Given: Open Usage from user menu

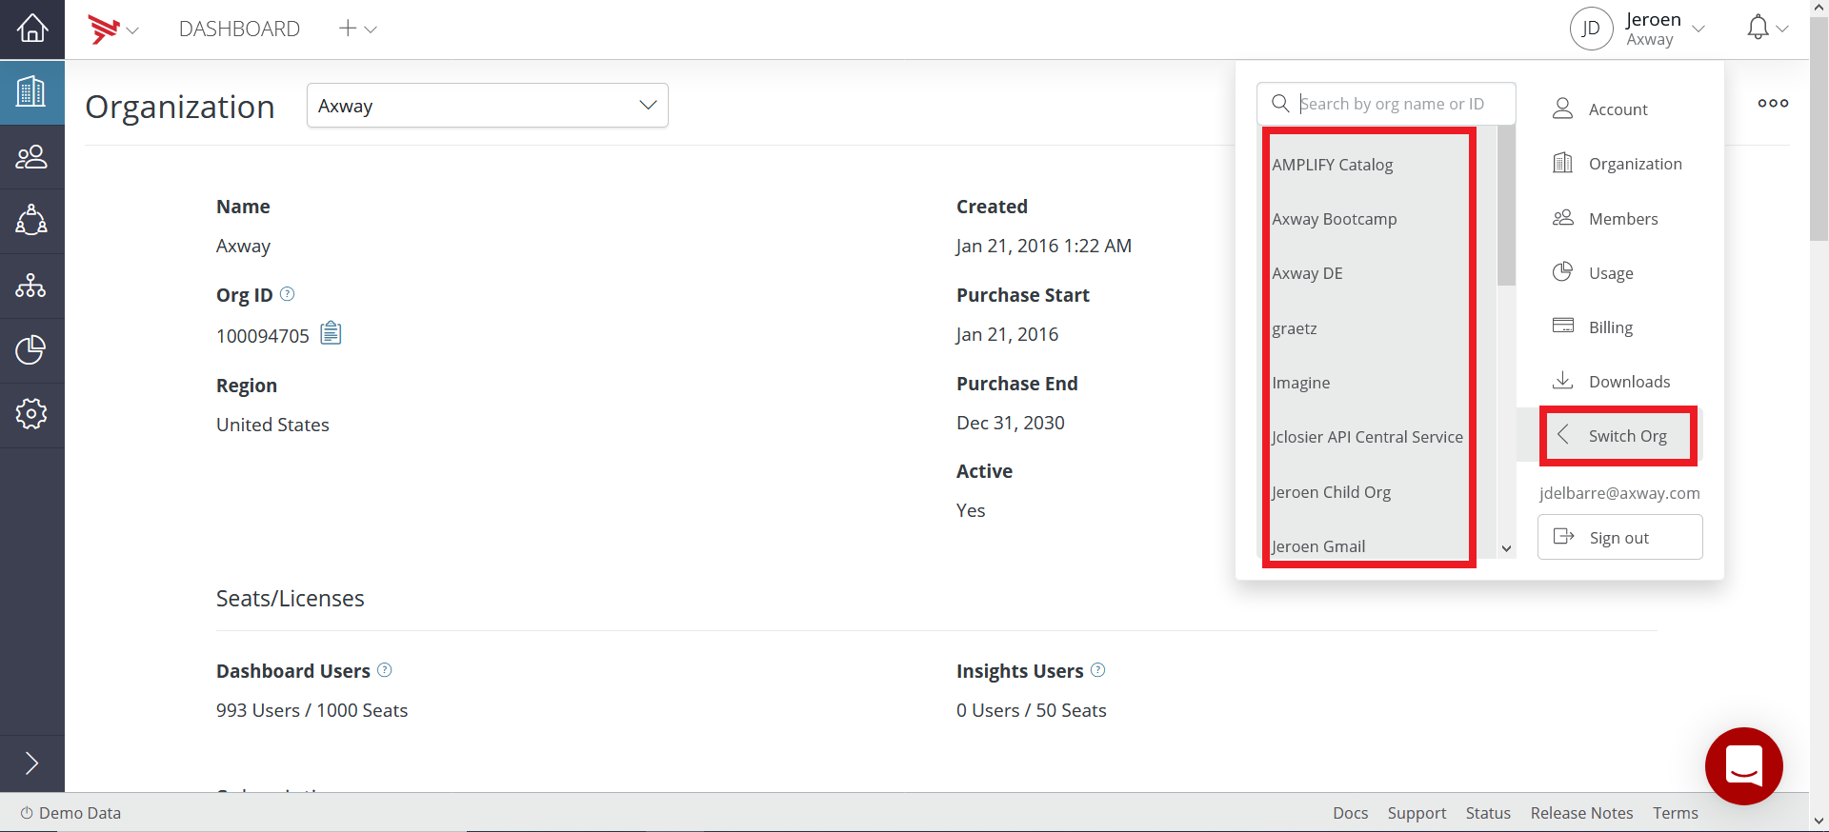Looking at the screenshot, I should (1593, 272).
